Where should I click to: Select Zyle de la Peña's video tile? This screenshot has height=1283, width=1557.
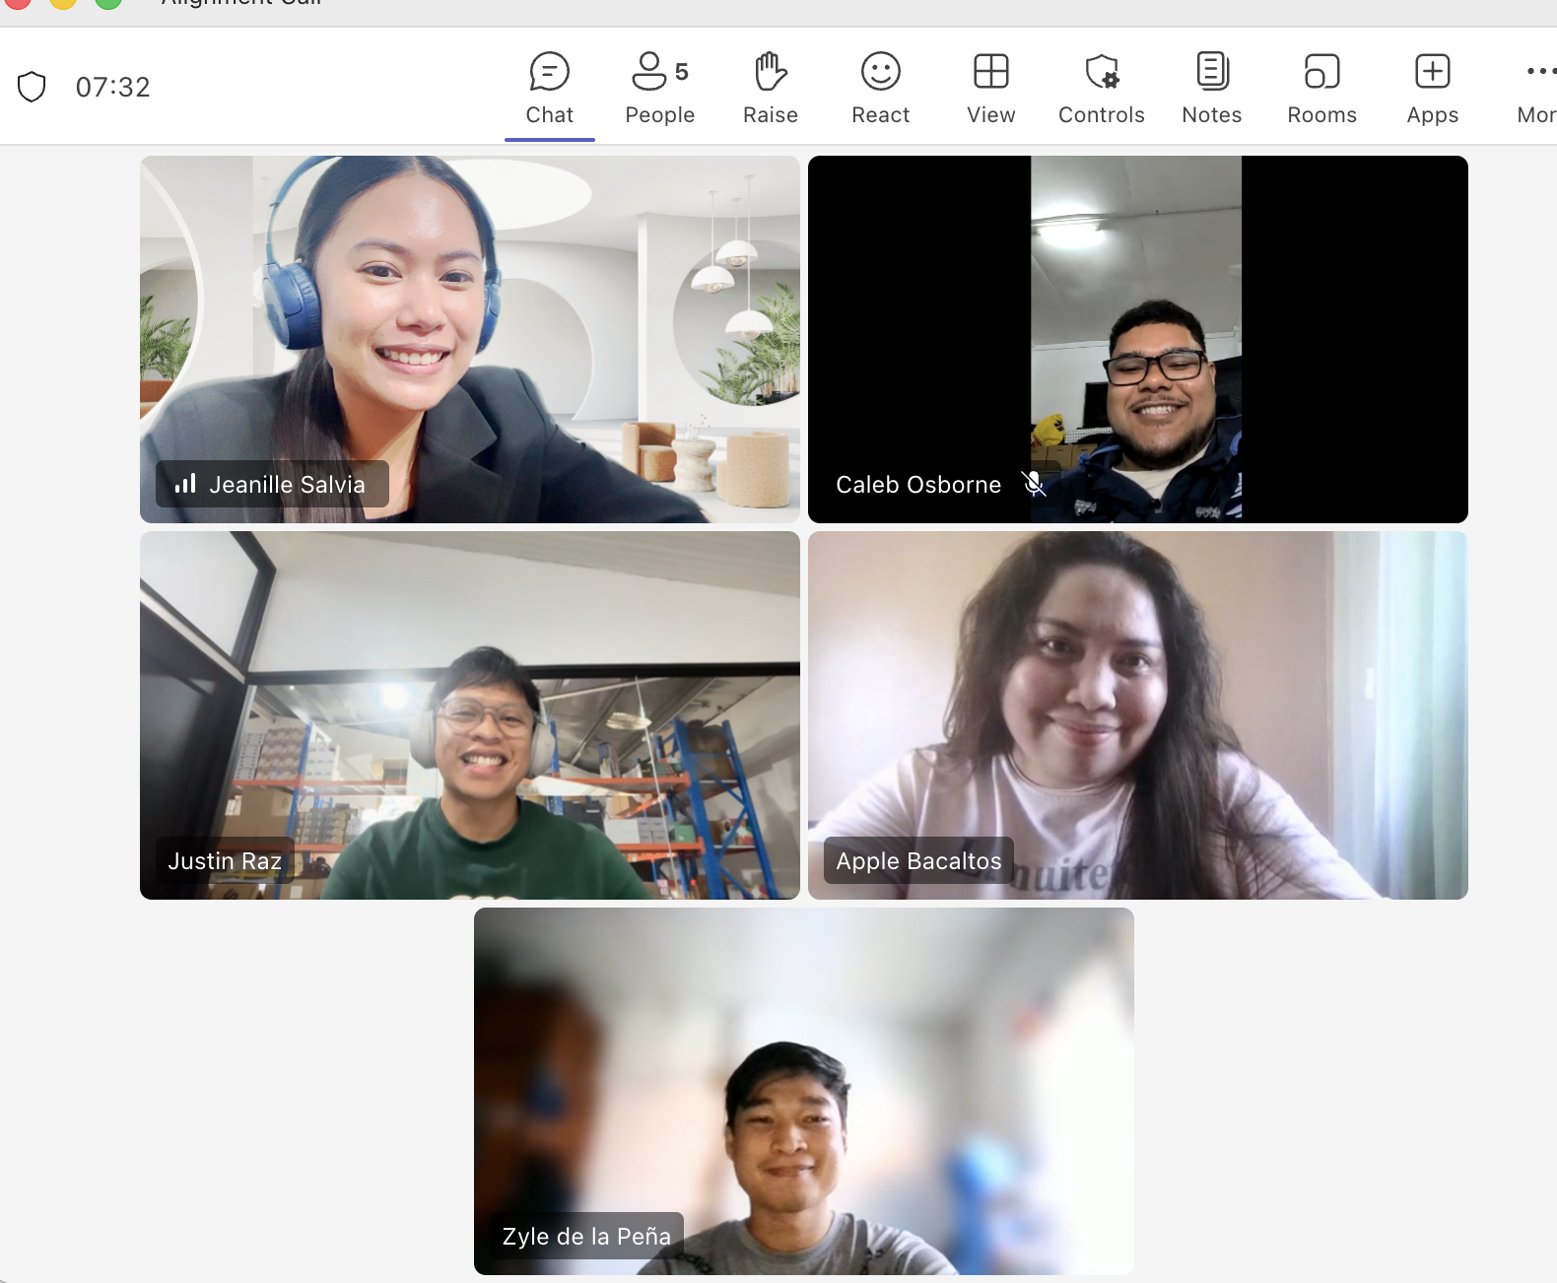click(804, 1091)
